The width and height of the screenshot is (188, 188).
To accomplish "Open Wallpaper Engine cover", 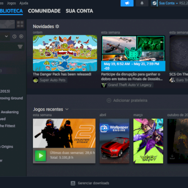I will [115, 141].
